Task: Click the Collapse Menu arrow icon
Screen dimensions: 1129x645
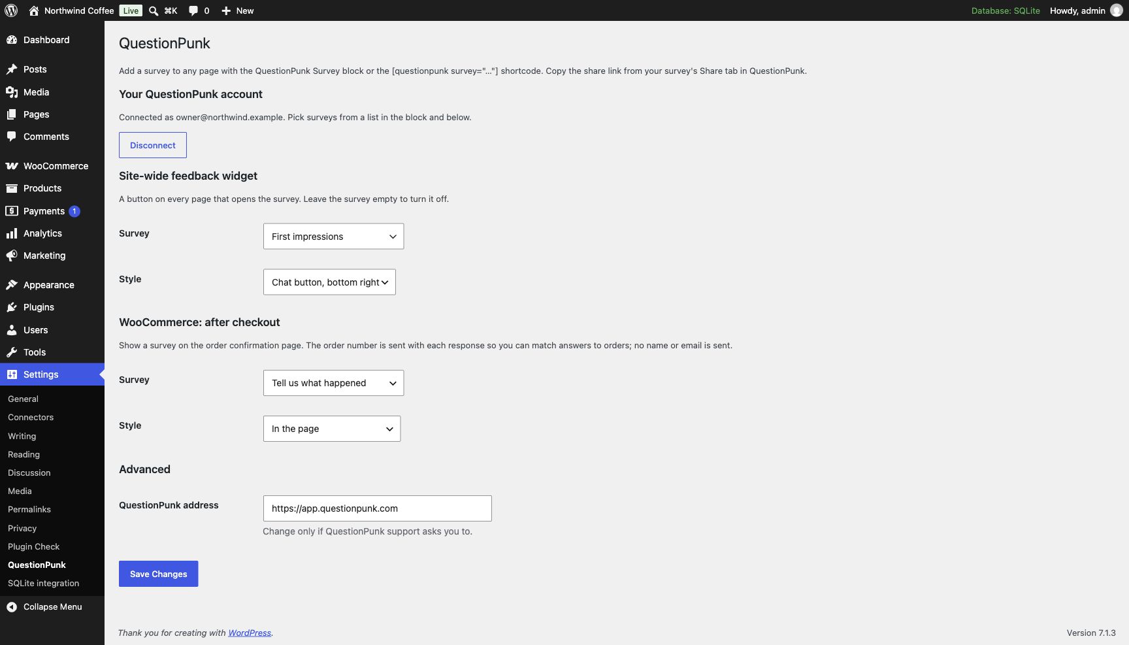Action: click(12, 607)
